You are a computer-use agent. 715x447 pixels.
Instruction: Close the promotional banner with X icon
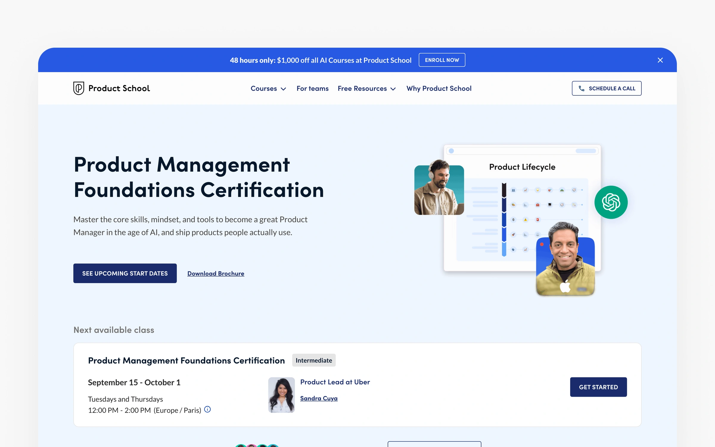pos(660,60)
